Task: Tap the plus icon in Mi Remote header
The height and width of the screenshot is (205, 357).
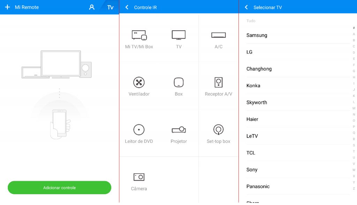Action: pos(7,7)
